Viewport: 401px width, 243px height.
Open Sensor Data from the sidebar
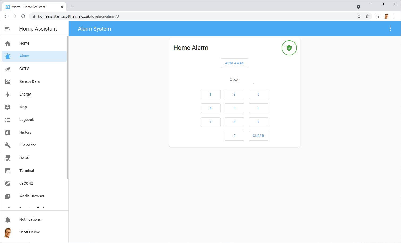(x=29, y=81)
